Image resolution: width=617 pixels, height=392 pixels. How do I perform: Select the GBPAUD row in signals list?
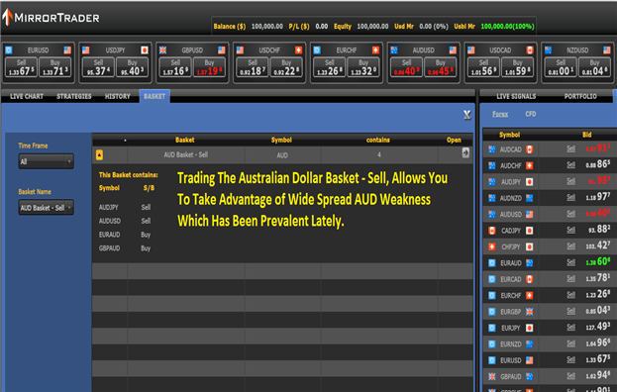[x=550, y=376]
